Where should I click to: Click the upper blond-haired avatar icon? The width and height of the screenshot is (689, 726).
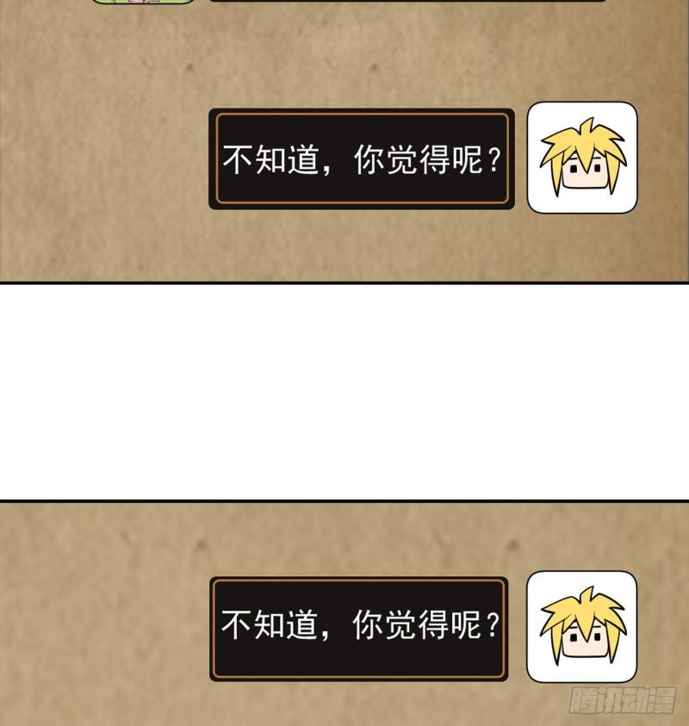(x=582, y=158)
